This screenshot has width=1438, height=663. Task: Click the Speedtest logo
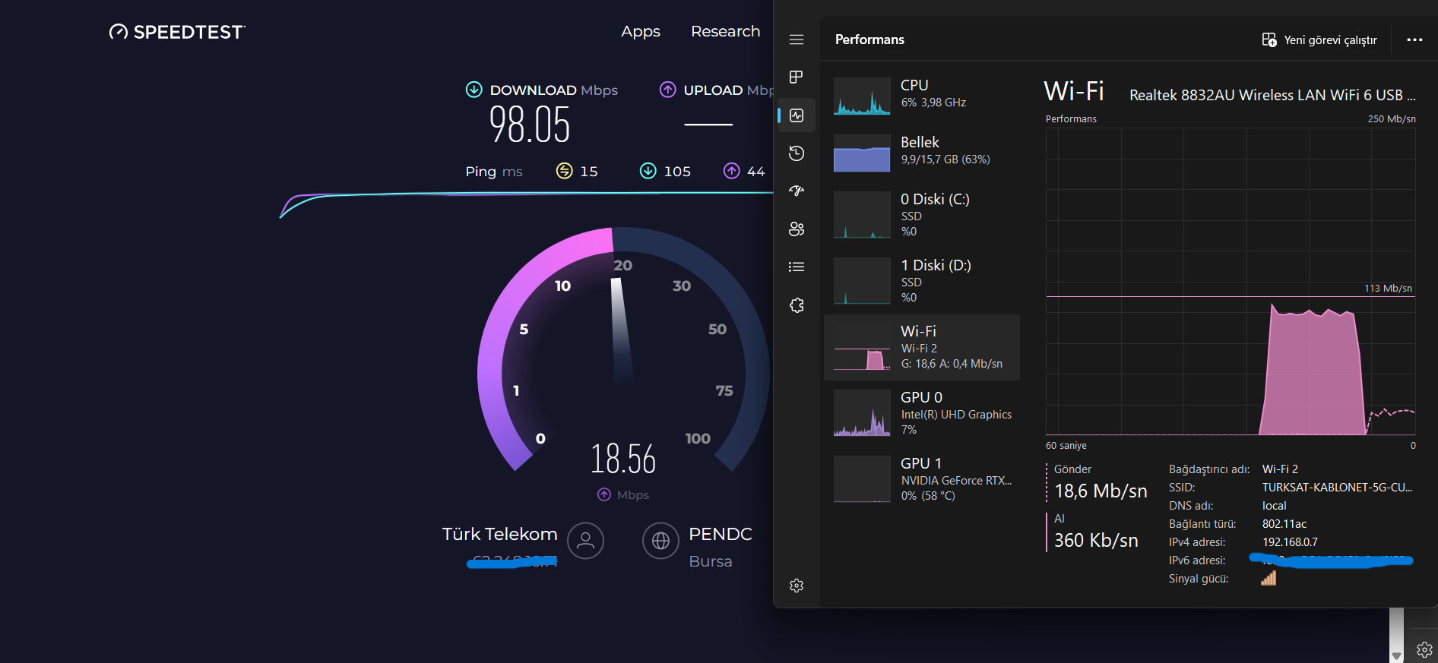[177, 32]
